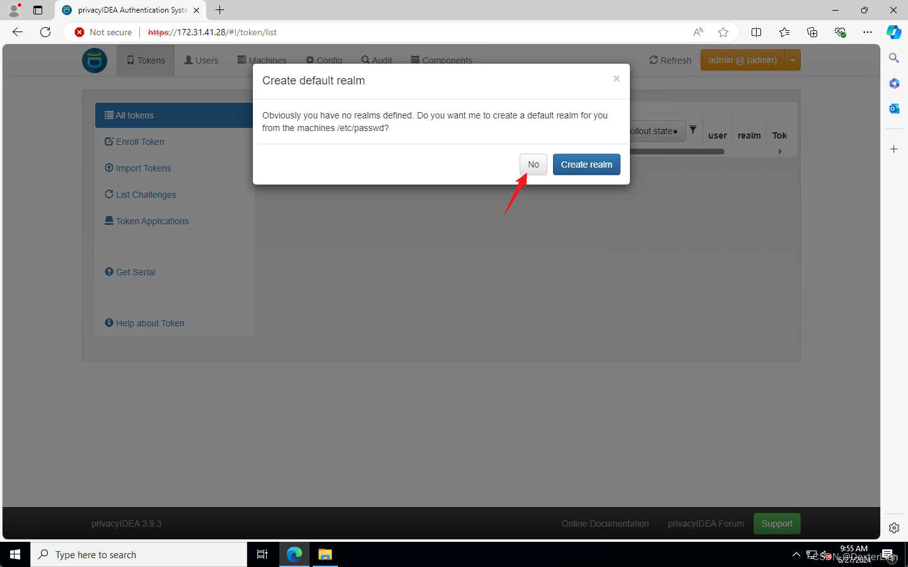This screenshot has height=567, width=908.
Task: Click the Create realm button
Action: point(586,164)
